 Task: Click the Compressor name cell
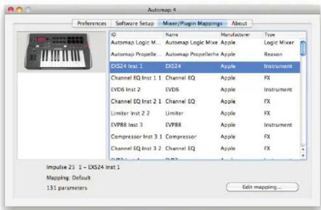tap(181, 137)
